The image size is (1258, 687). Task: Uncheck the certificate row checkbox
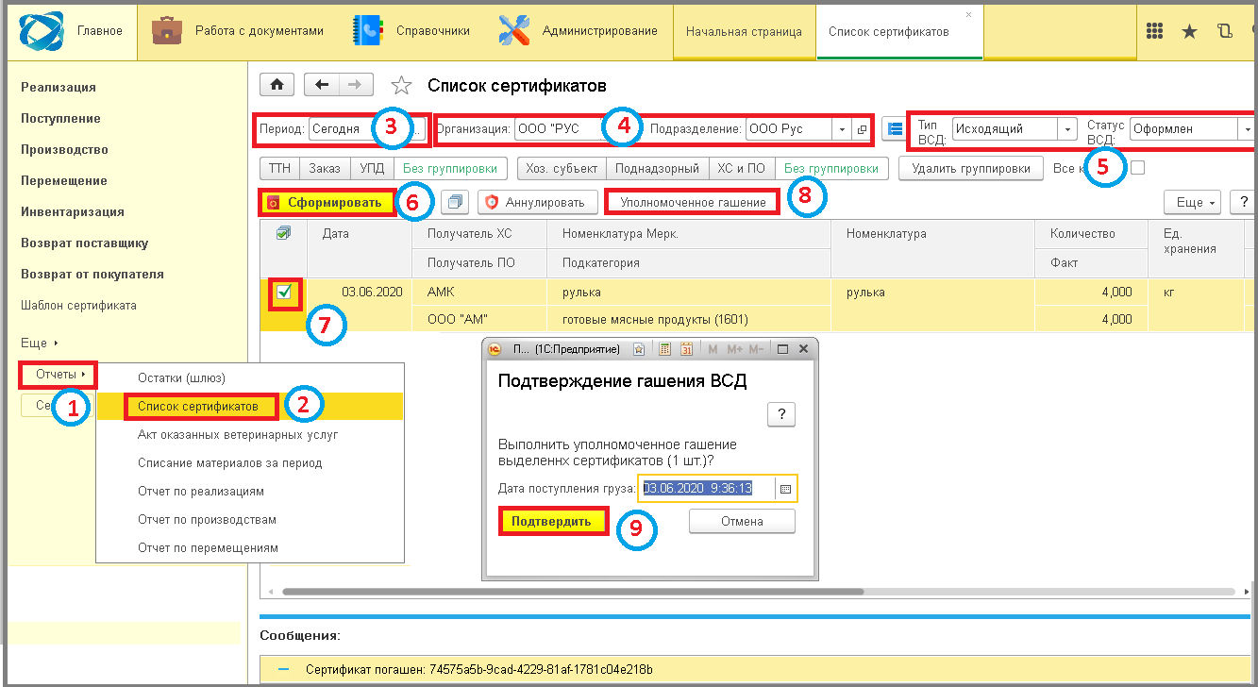click(284, 293)
